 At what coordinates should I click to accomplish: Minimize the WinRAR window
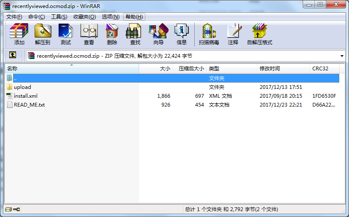[309, 5]
